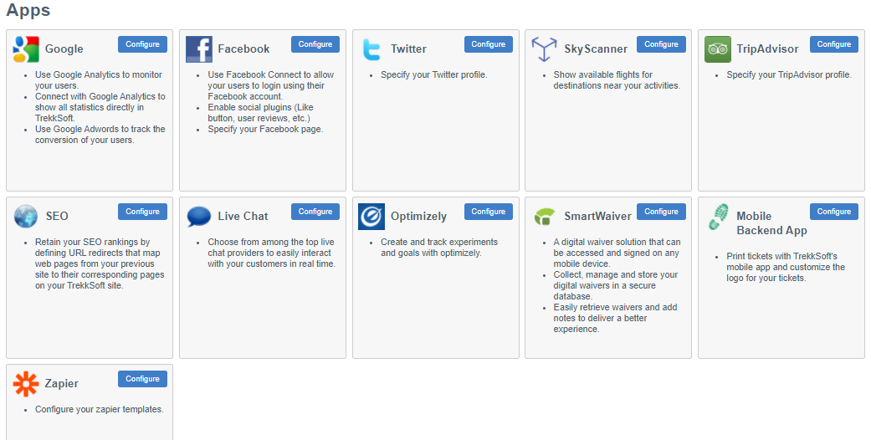Image resolution: width=871 pixels, height=440 pixels.
Task: Click the Twitter bird icon
Action: [x=371, y=49]
